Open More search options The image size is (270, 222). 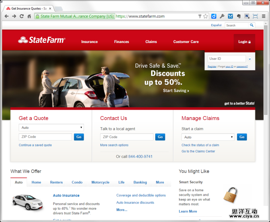pyautogui.click(x=114, y=145)
